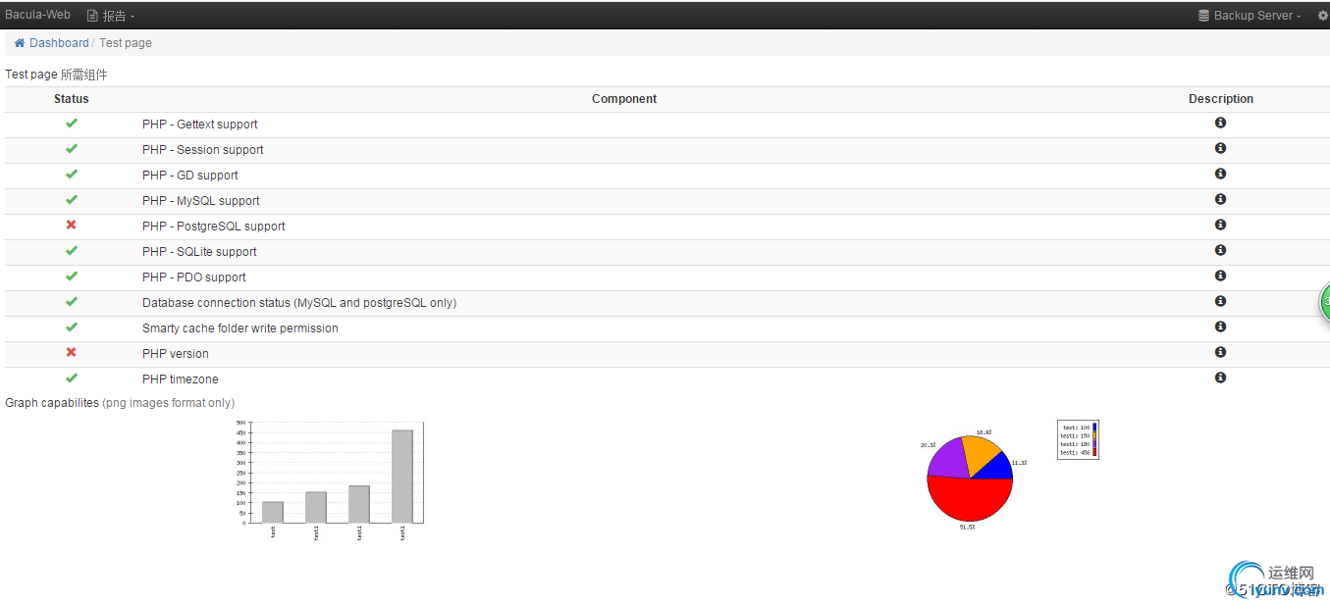Click the 'PHP - PostgreSQL support' text
The width and height of the screenshot is (1330, 606).
point(214,227)
